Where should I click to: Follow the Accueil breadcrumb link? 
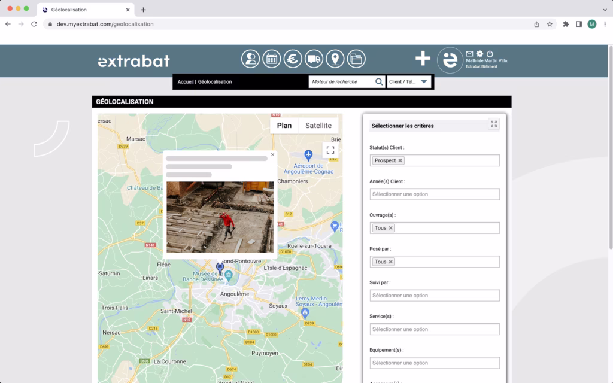pyautogui.click(x=186, y=81)
